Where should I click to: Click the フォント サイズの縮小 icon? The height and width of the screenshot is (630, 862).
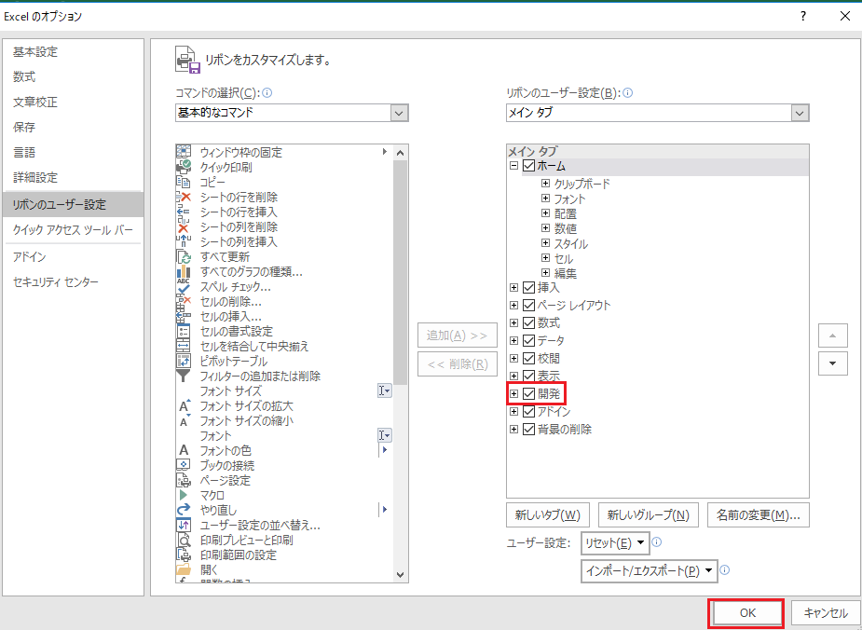point(185,421)
